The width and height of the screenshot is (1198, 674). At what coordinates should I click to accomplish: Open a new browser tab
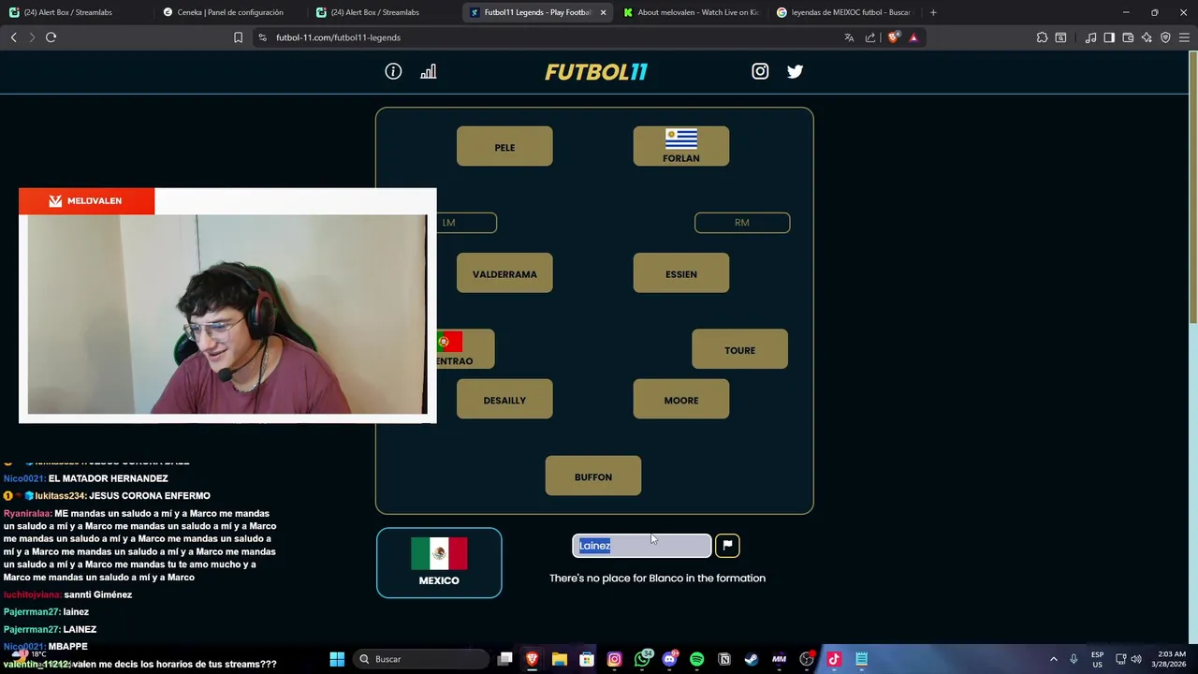tap(933, 12)
